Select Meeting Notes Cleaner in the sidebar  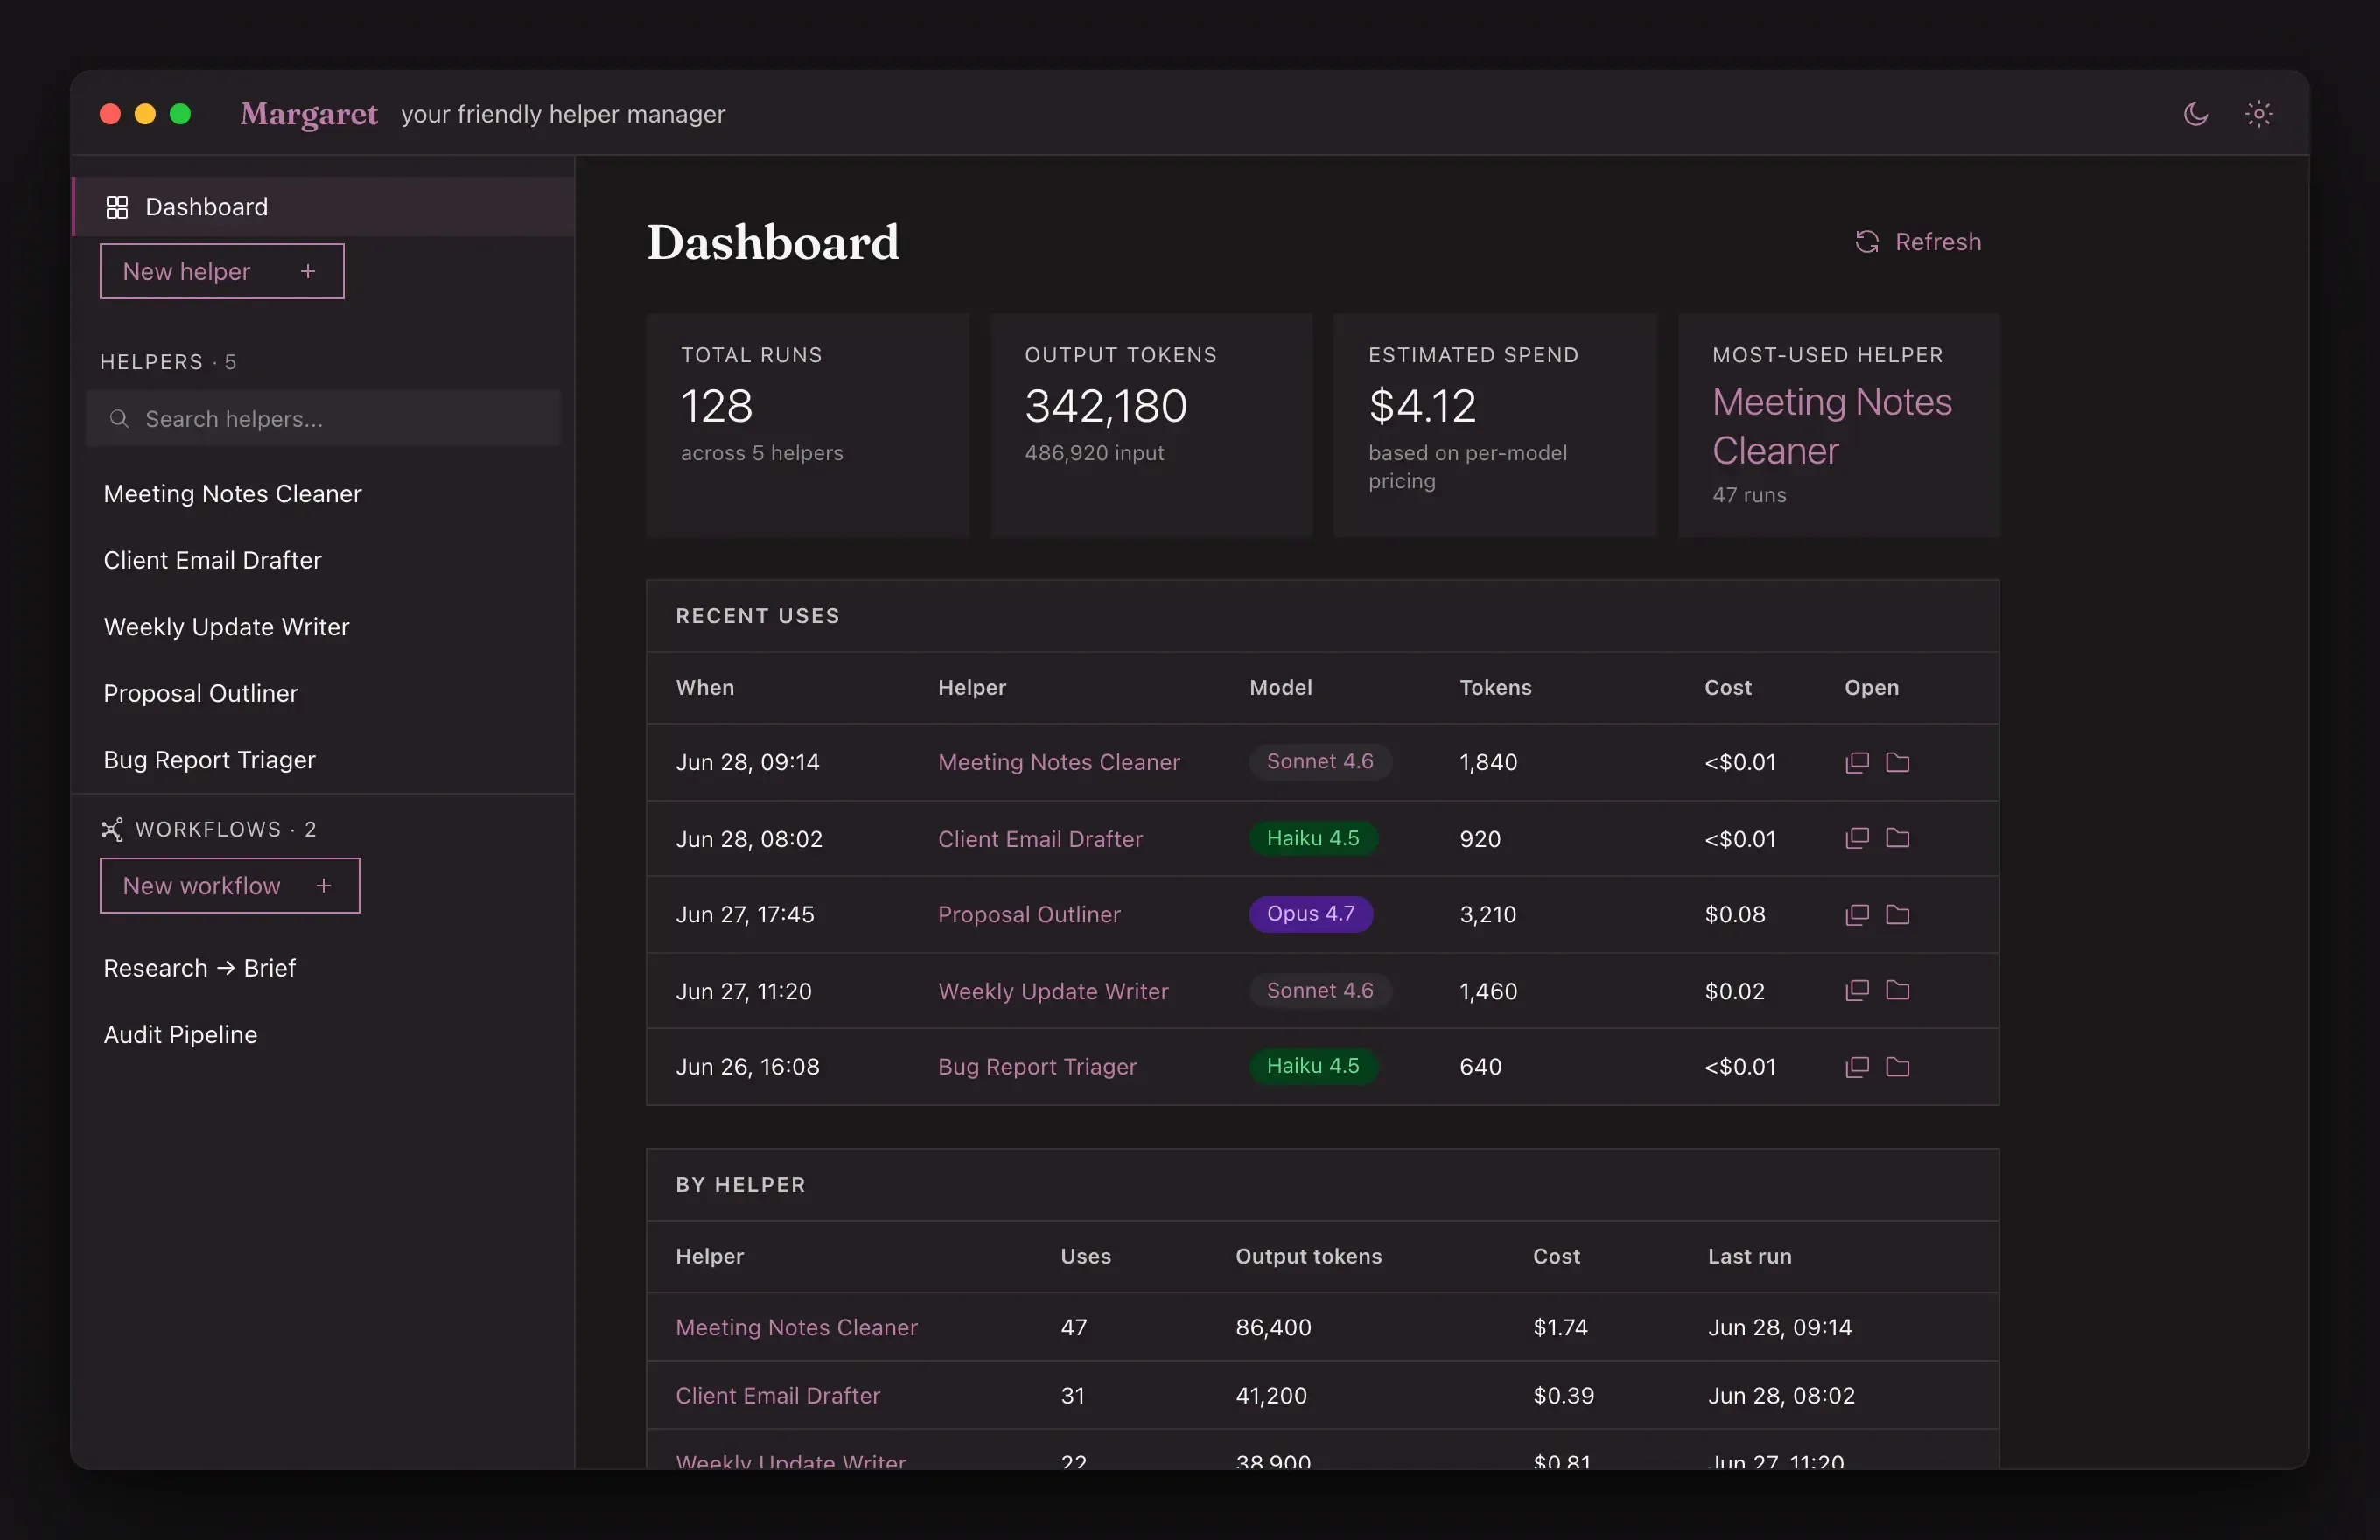(x=232, y=494)
